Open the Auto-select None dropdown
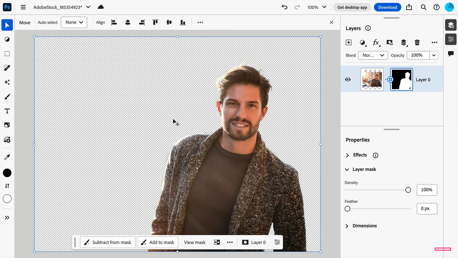 [x=74, y=22]
